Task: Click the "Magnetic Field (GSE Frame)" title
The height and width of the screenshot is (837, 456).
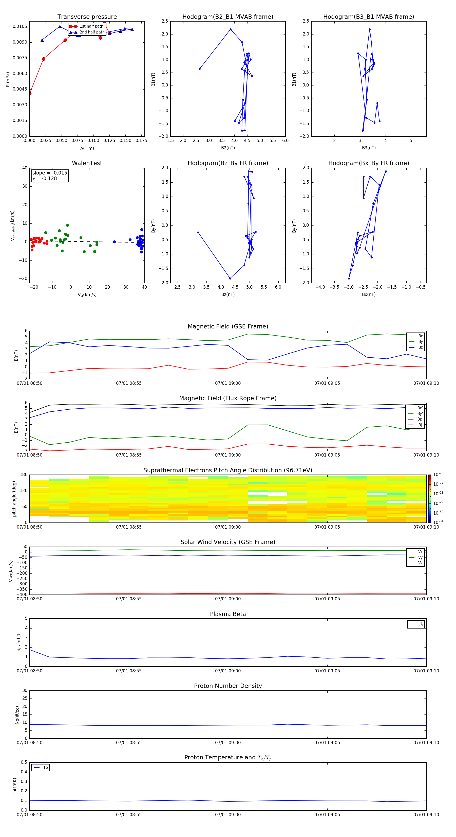Action: pyautogui.click(x=228, y=326)
